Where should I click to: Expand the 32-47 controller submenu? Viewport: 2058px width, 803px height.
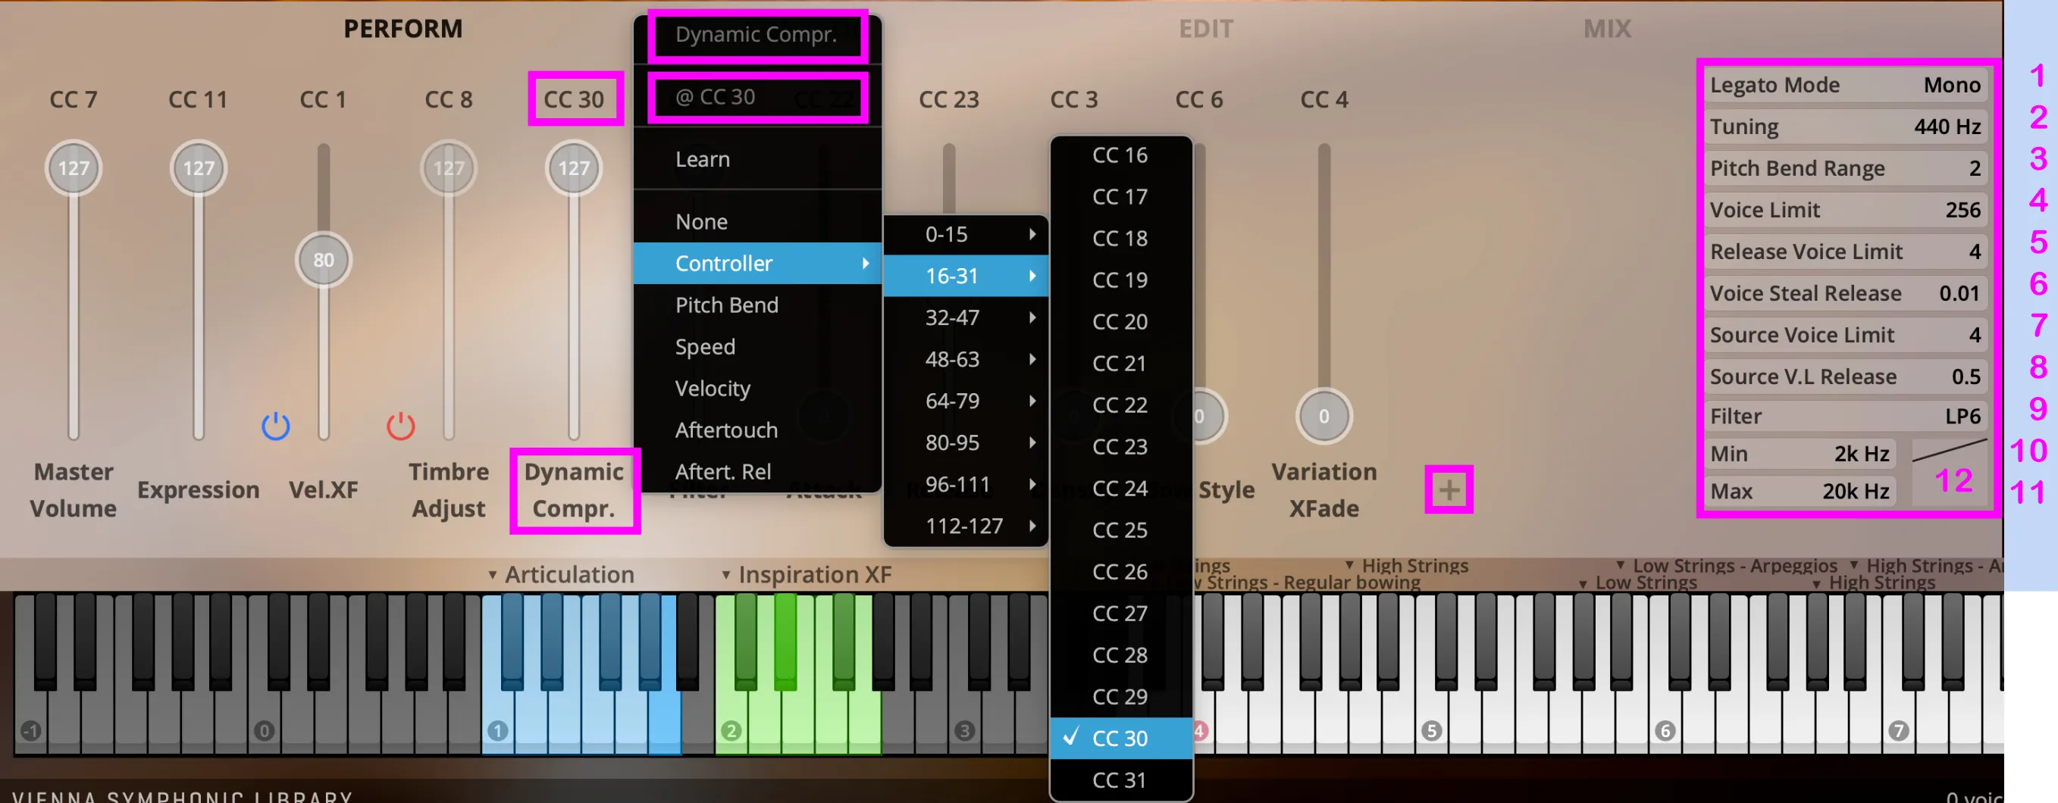coord(953,317)
